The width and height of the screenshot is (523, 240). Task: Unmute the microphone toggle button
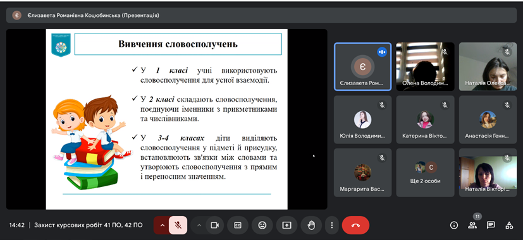pyautogui.click(x=178, y=225)
